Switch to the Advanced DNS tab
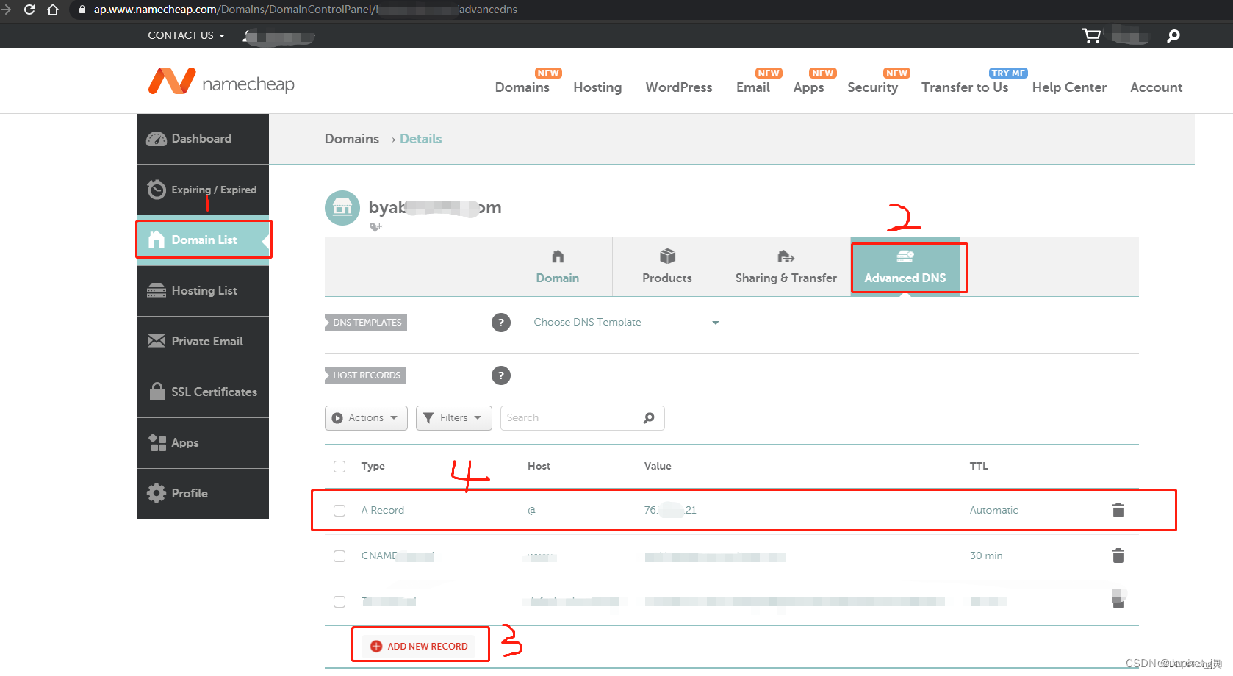 click(x=905, y=267)
